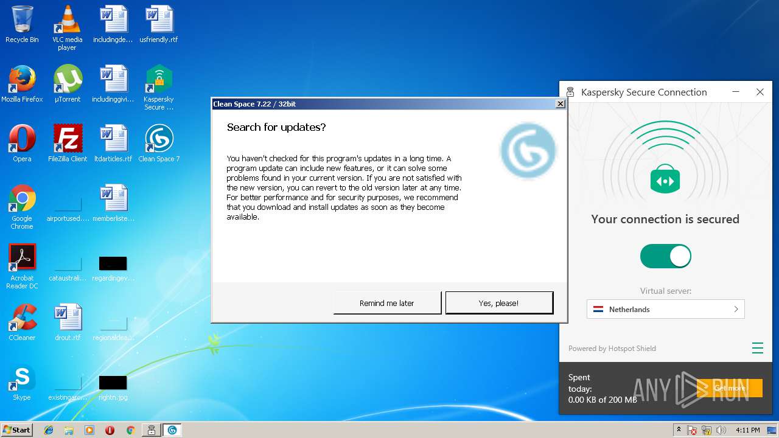The width and height of the screenshot is (779, 438).
Task: Open the Start menu
Action: pyautogui.click(x=16, y=429)
